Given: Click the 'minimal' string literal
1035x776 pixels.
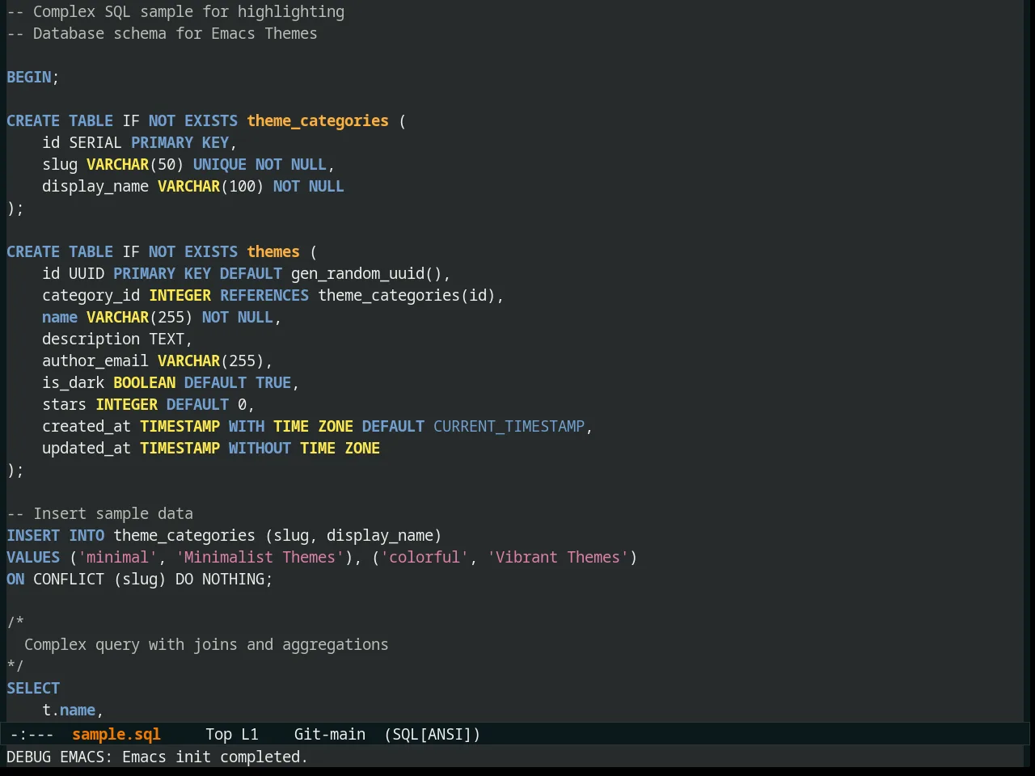Looking at the screenshot, I should pyautogui.click(x=118, y=557).
